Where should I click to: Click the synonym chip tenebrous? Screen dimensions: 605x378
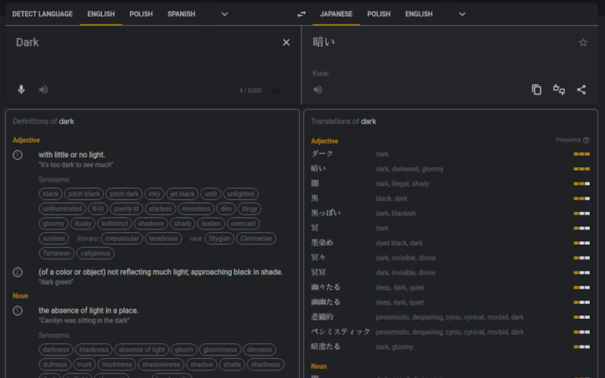[x=163, y=238]
